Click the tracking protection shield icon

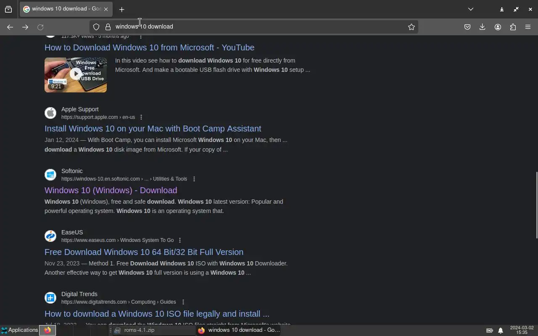[x=96, y=27]
